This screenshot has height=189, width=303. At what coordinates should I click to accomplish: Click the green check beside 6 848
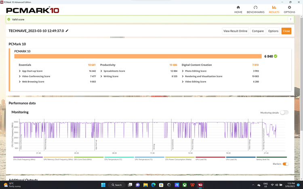click(x=276, y=56)
